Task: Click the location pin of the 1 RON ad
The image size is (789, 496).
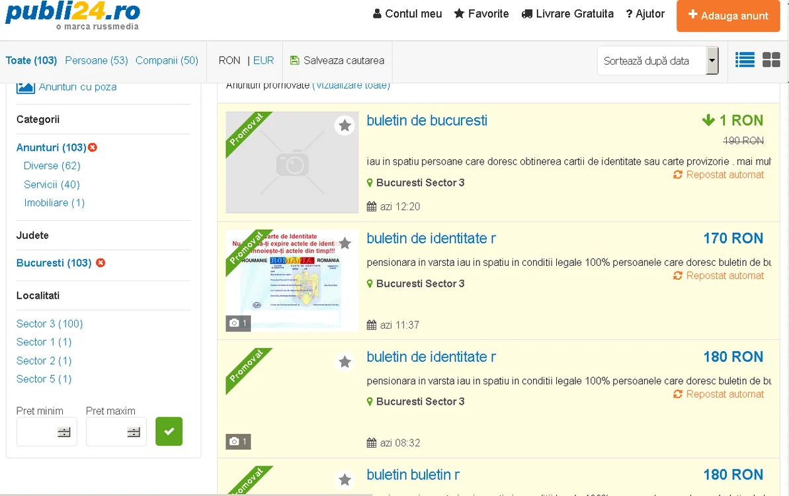Action: (x=370, y=183)
